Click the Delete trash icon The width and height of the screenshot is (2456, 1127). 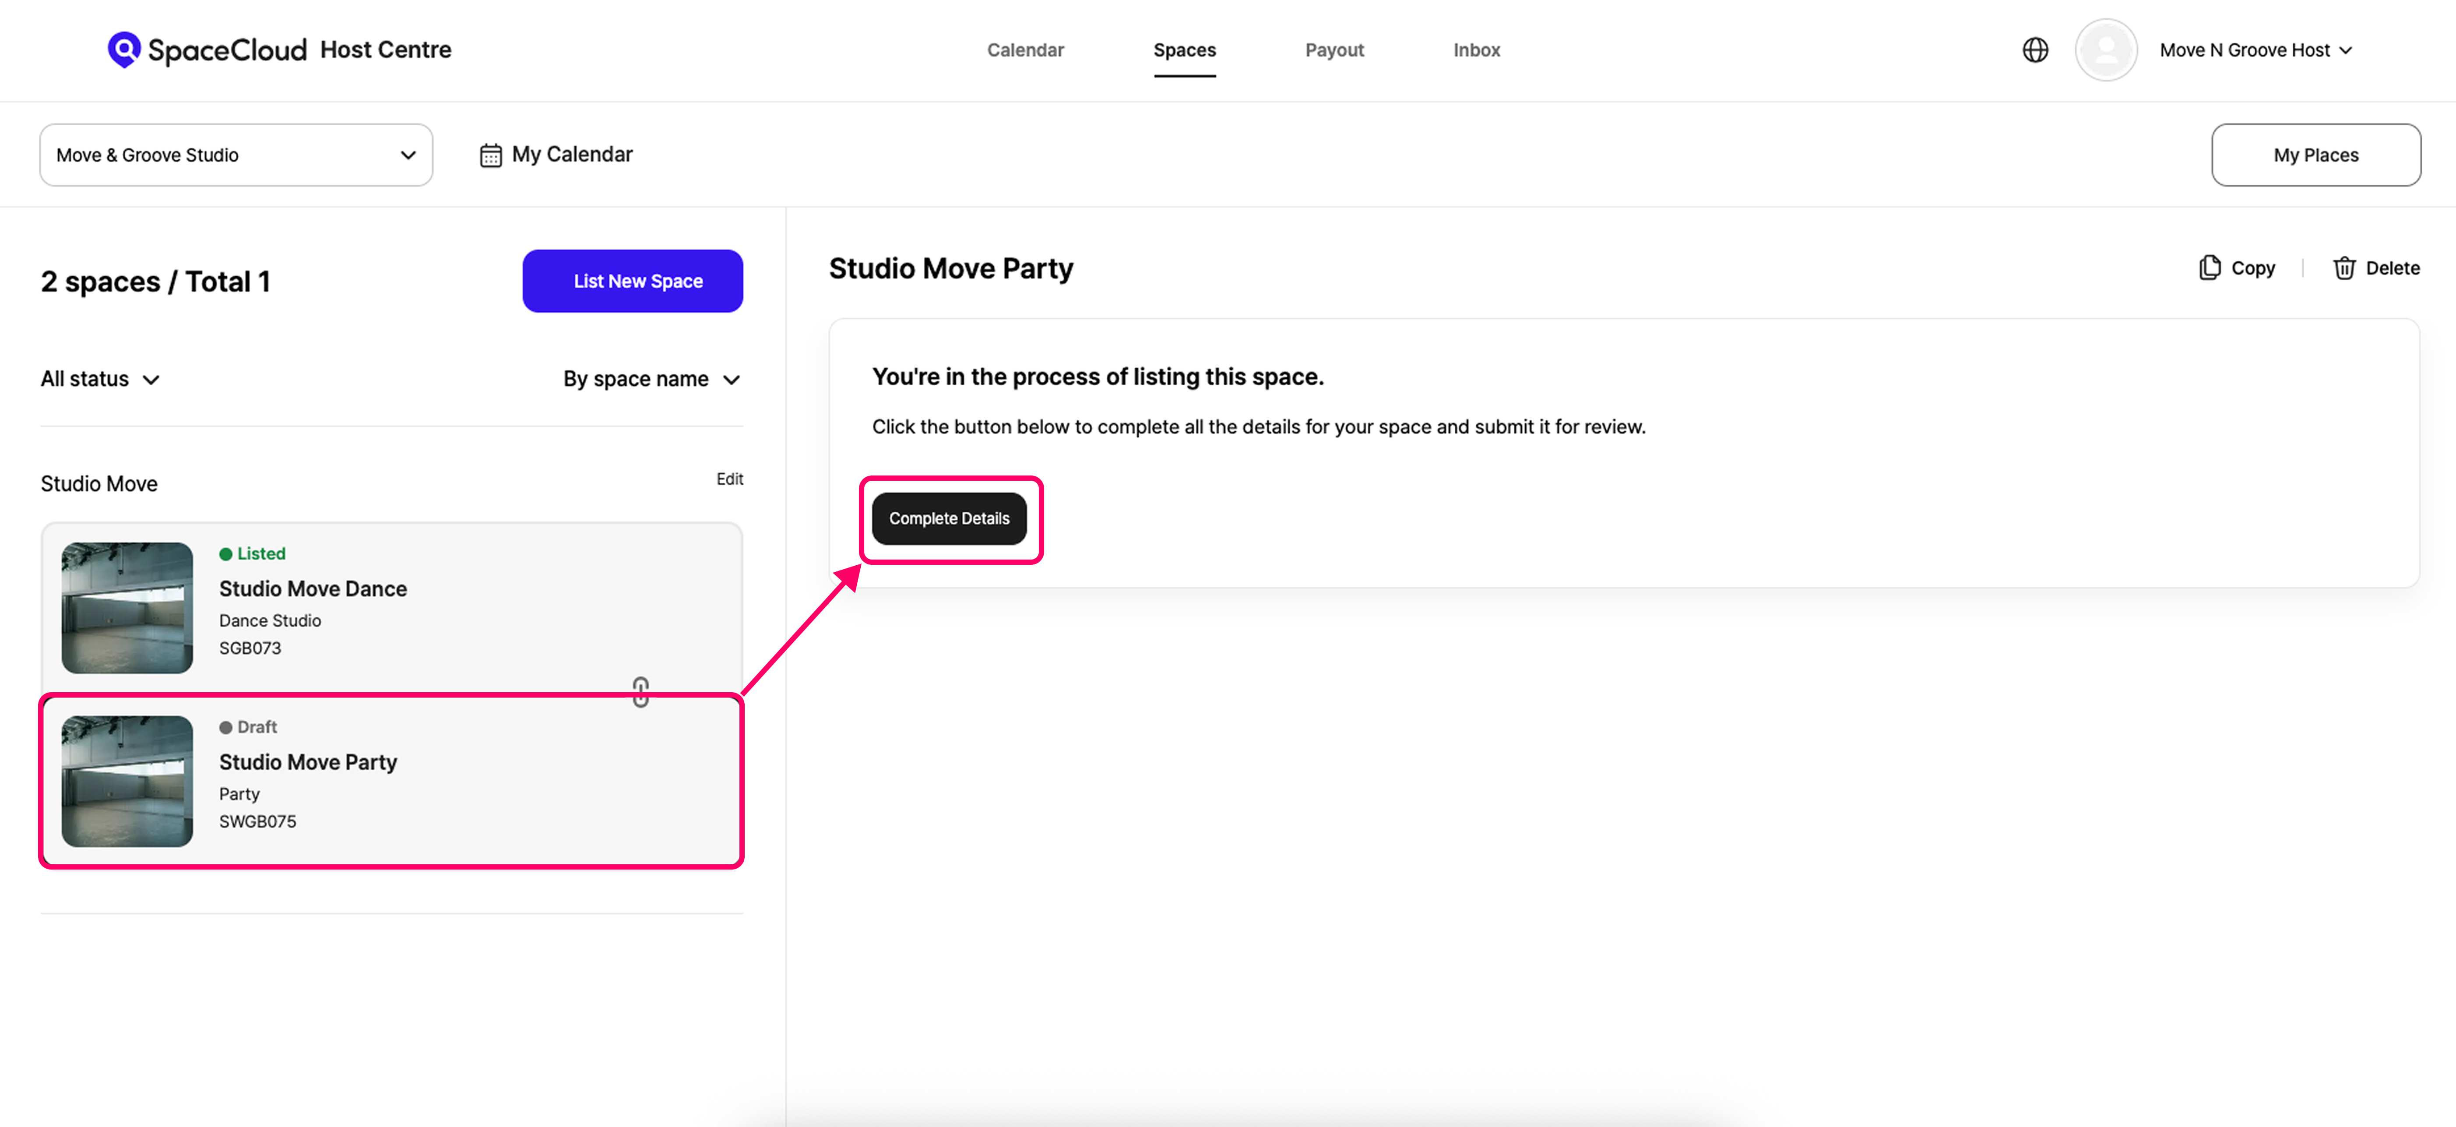[x=2343, y=268]
